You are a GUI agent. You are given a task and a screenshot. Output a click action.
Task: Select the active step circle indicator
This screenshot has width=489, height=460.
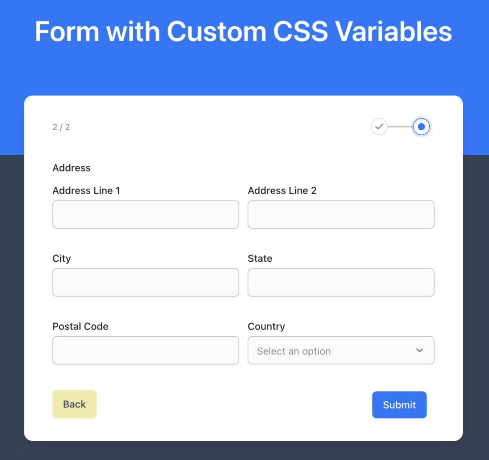[421, 127]
